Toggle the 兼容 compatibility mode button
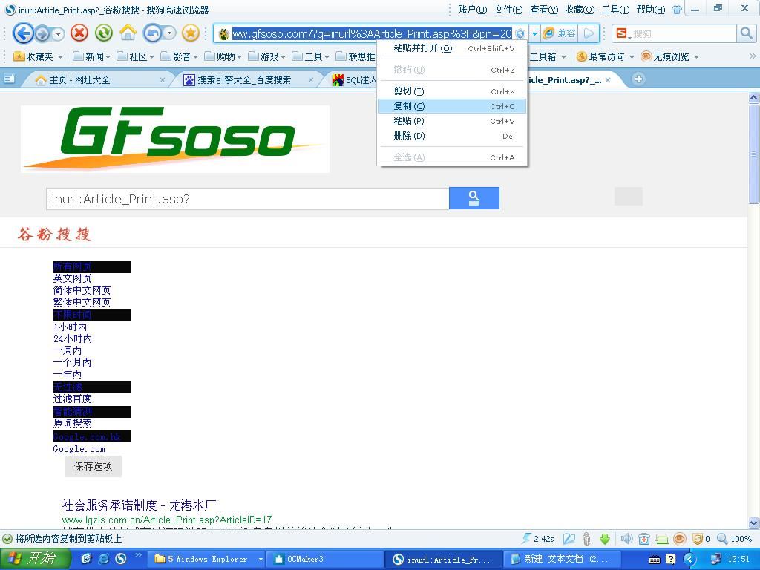Viewport: 760px width, 570px height. (560, 33)
